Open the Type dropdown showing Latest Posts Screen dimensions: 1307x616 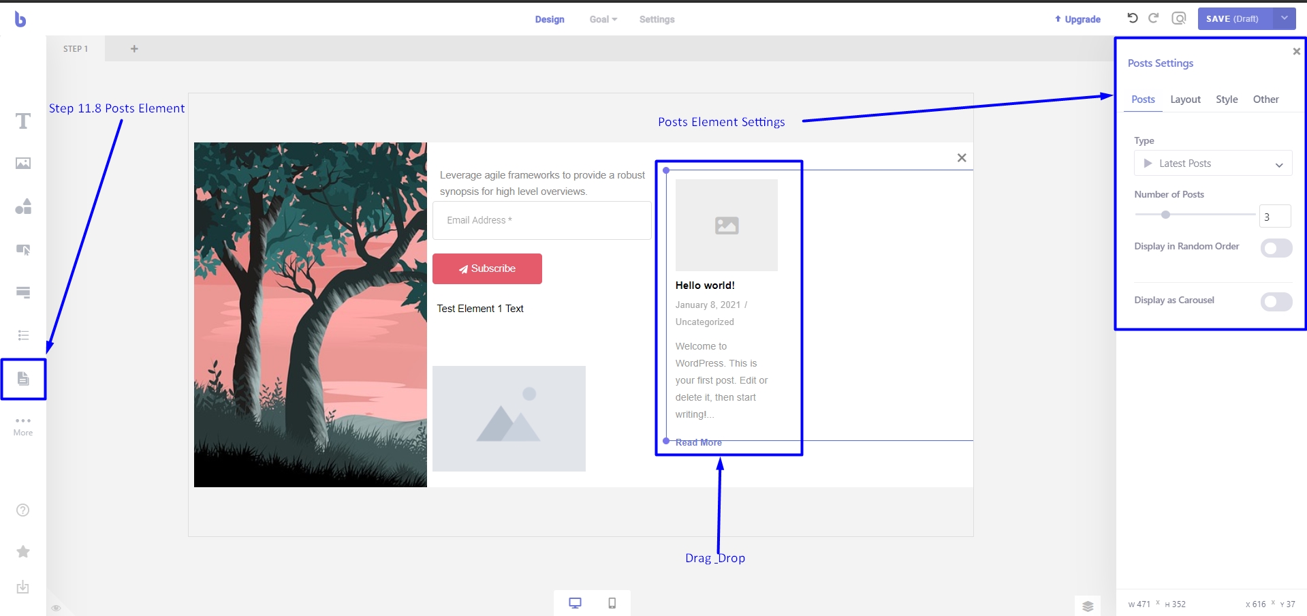click(x=1213, y=164)
